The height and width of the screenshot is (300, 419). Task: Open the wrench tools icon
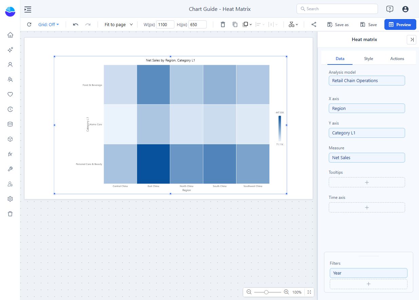coord(10,169)
